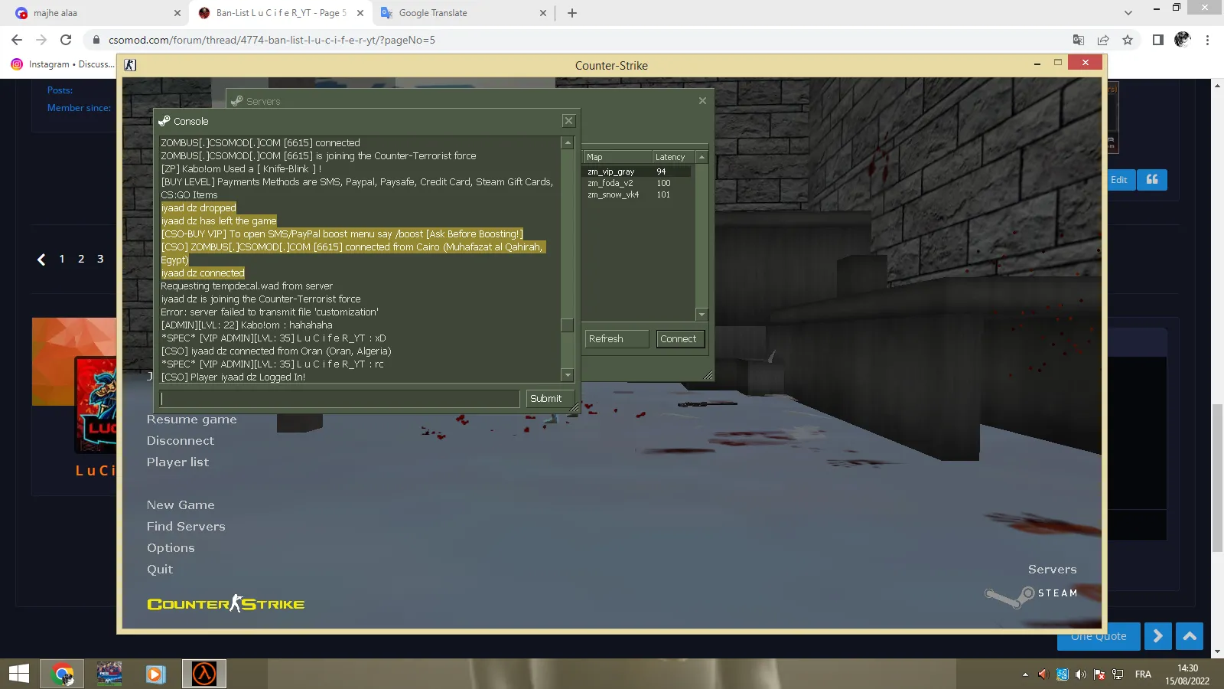Viewport: 1224px width, 689px height.
Task: Close the Console window
Action: (568, 121)
